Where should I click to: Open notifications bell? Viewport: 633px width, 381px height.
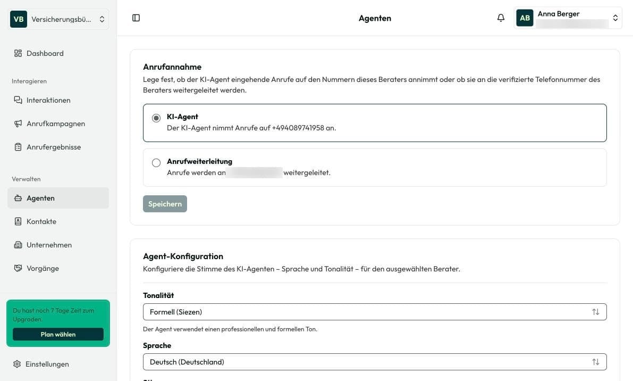501,18
